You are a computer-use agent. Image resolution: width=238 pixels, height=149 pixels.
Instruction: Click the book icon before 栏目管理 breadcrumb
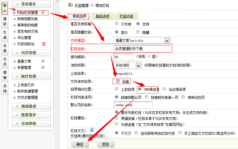[70, 5]
